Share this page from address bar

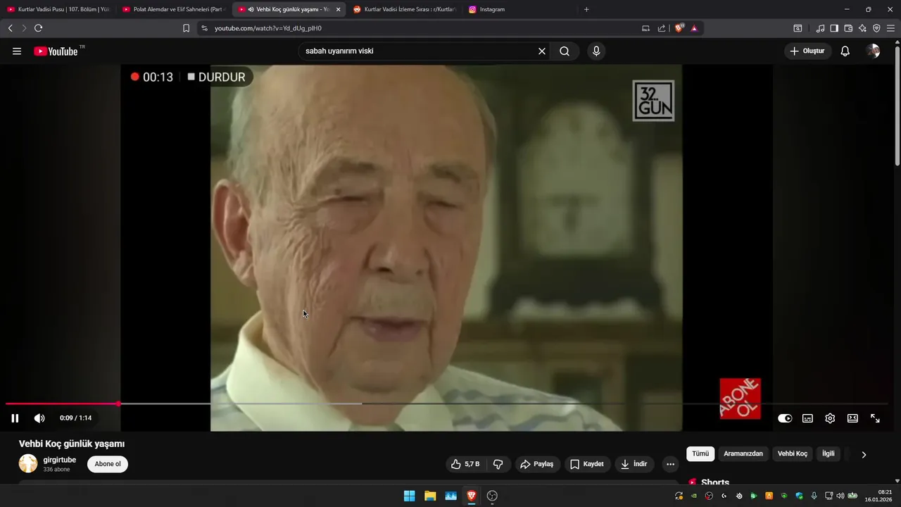click(662, 28)
